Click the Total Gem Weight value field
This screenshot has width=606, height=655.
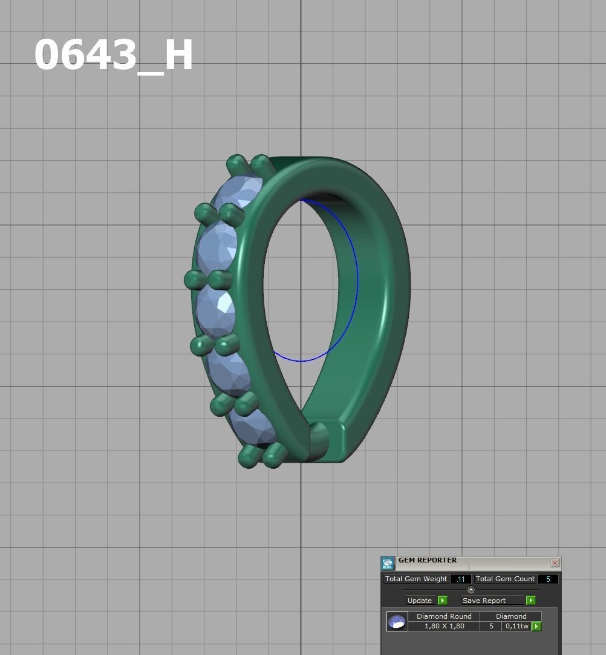pyautogui.click(x=460, y=579)
